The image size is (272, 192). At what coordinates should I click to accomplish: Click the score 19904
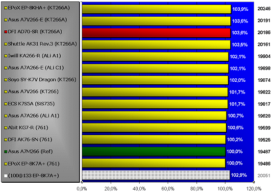click(264, 56)
